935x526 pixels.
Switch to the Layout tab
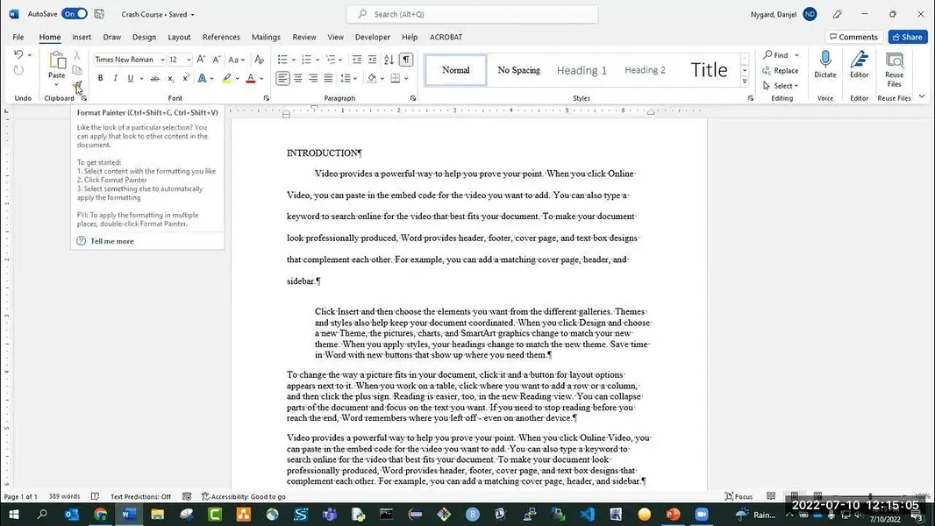[x=179, y=37]
